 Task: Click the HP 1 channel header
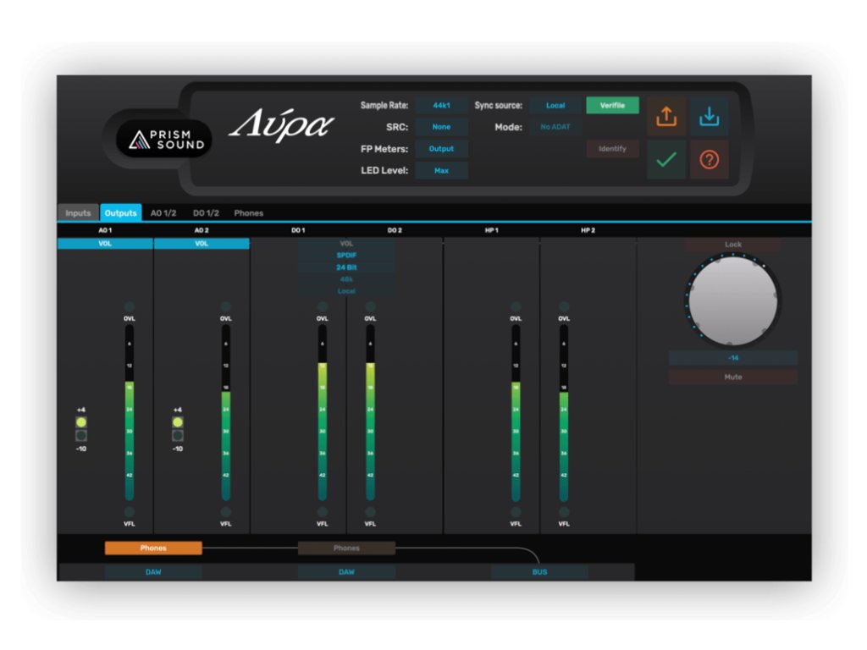(492, 230)
